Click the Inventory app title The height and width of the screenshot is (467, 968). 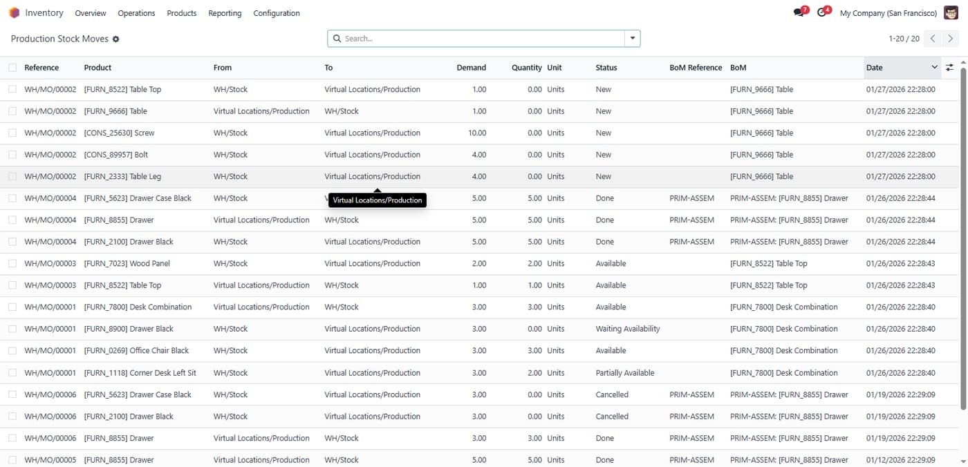pos(44,13)
